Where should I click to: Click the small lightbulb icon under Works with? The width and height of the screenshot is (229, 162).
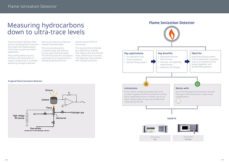tap(178, 102)
